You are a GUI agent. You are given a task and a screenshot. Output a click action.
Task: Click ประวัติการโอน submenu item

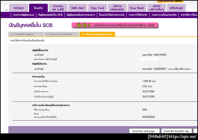pyautogui.click(x=189, y=15)
